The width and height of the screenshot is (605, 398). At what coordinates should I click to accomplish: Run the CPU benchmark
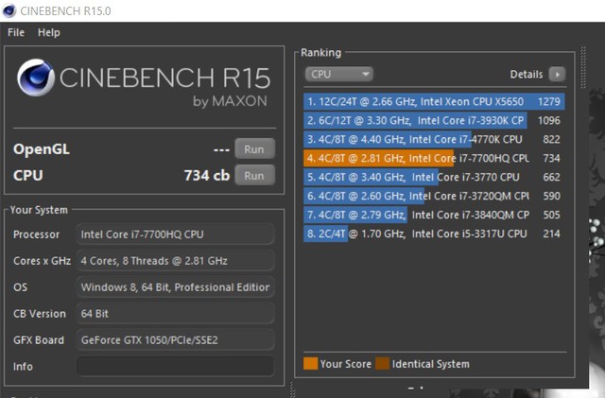pos(254,176)
